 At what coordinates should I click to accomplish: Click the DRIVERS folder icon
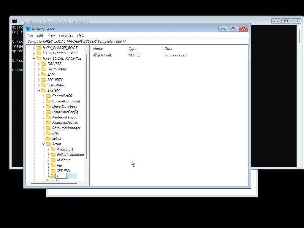44,64
